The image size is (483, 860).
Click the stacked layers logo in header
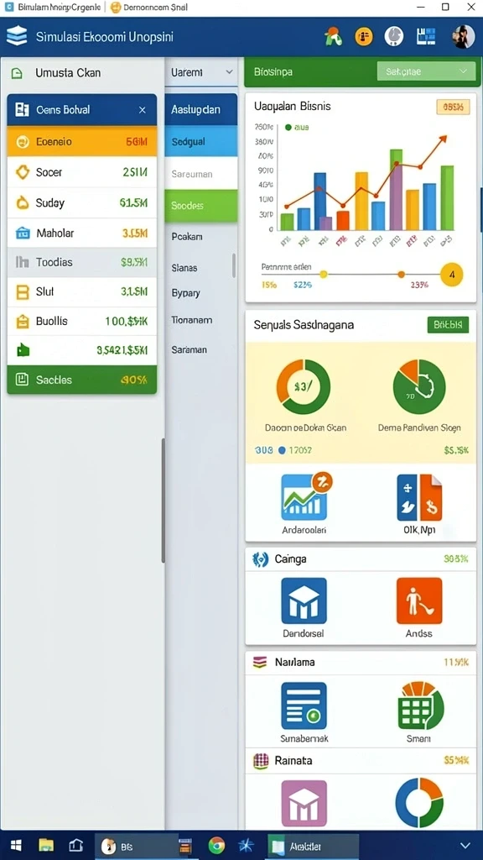click(17, 37)
